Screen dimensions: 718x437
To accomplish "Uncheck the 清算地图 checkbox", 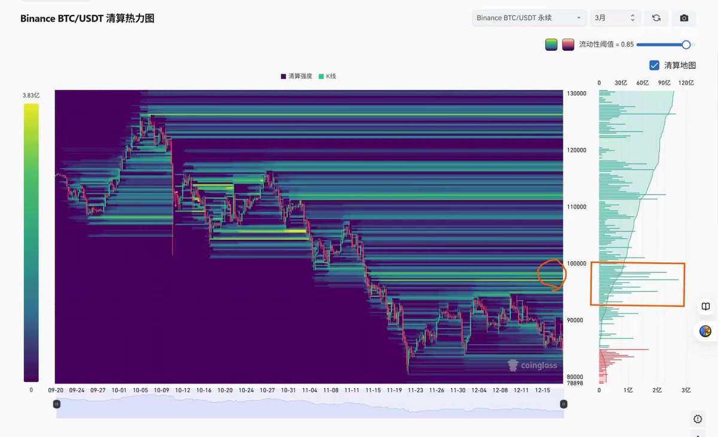I will pyautogui.click(x=655, y=65).
